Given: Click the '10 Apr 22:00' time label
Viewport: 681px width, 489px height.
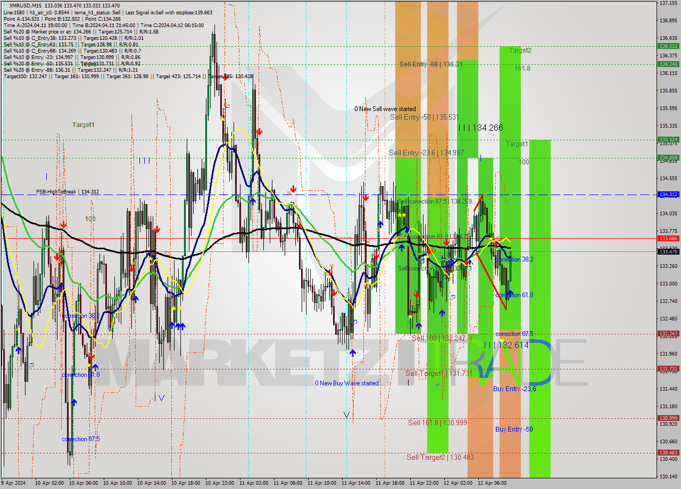Looking at the screenshot, I should [220, 483].
